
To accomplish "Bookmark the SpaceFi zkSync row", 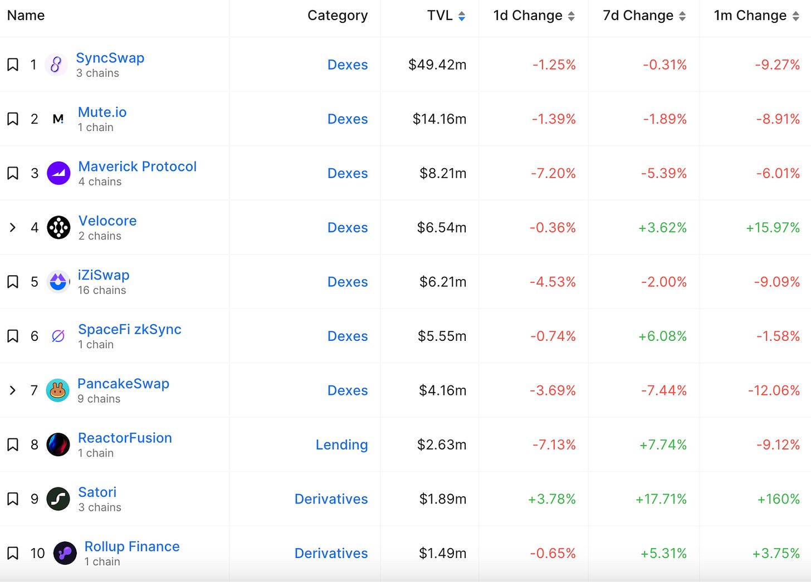I will coord(13,336).
